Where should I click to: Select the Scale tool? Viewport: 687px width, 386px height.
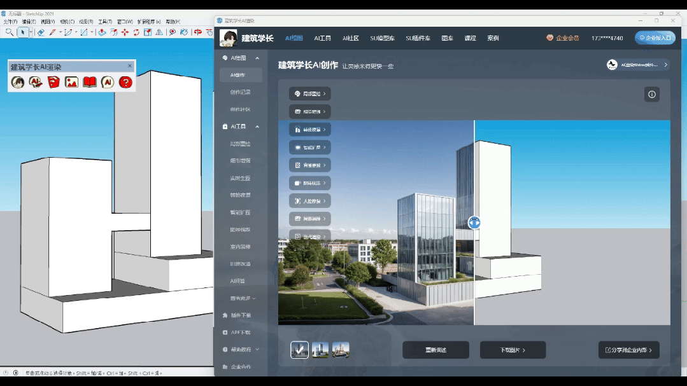[148, 32]
